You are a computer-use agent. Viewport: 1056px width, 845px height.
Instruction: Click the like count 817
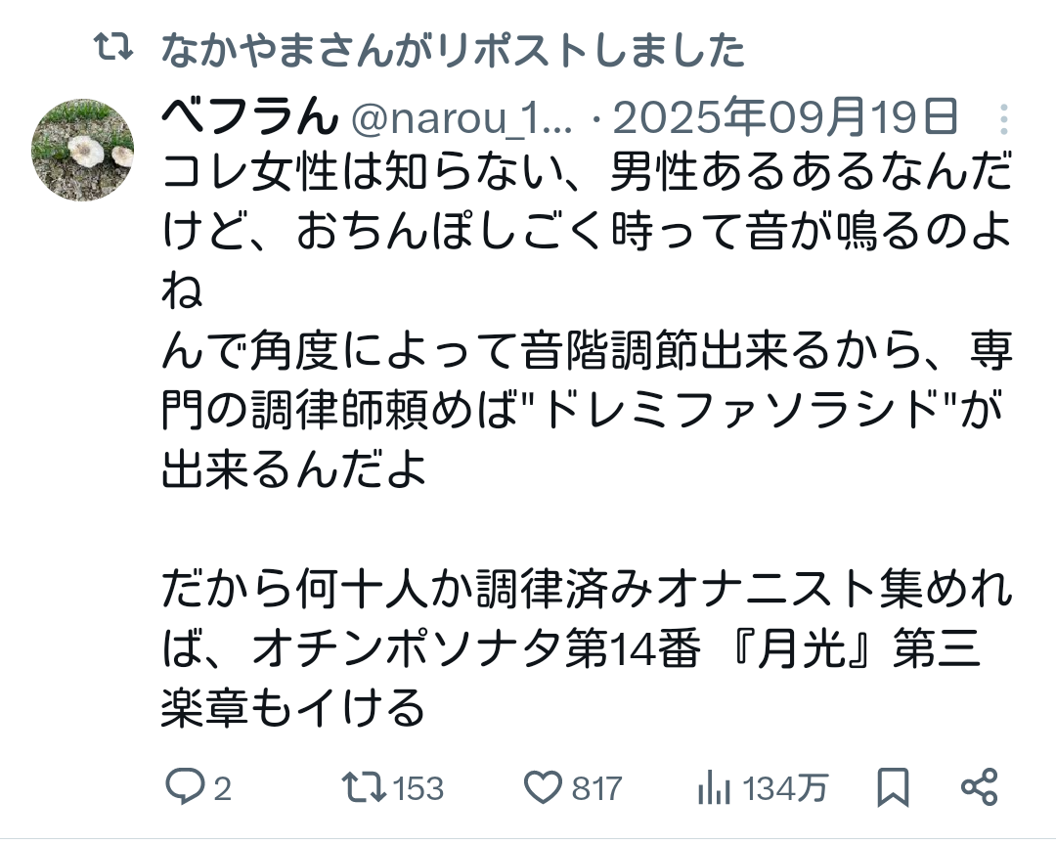pos(596,788)
